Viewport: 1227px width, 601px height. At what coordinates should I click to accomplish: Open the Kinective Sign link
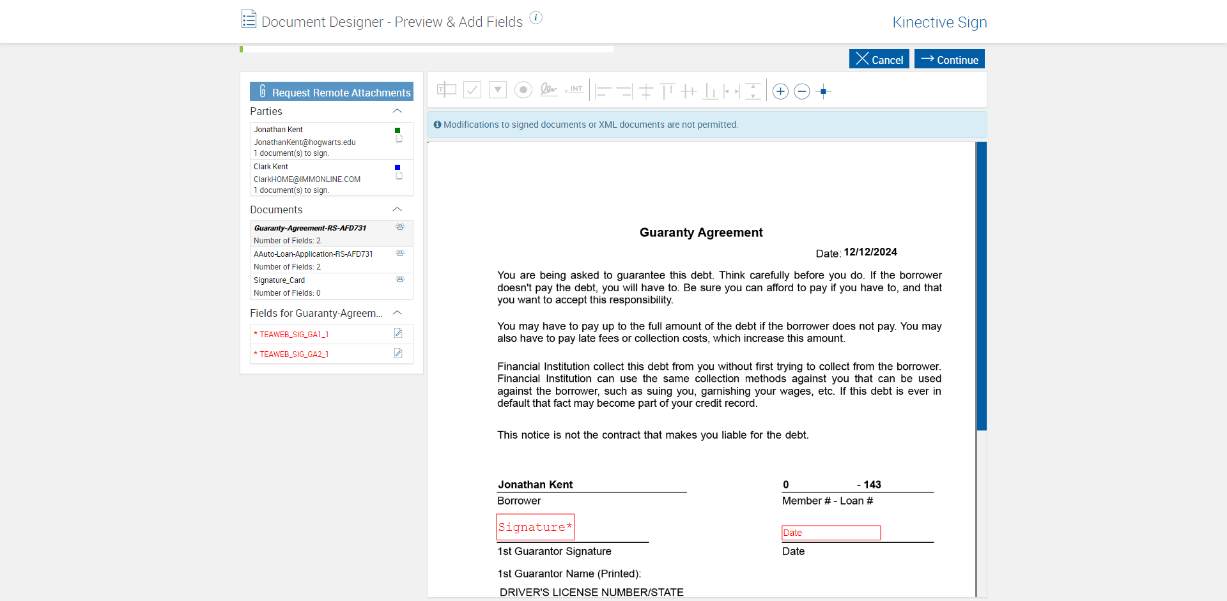tap(939, 22)
